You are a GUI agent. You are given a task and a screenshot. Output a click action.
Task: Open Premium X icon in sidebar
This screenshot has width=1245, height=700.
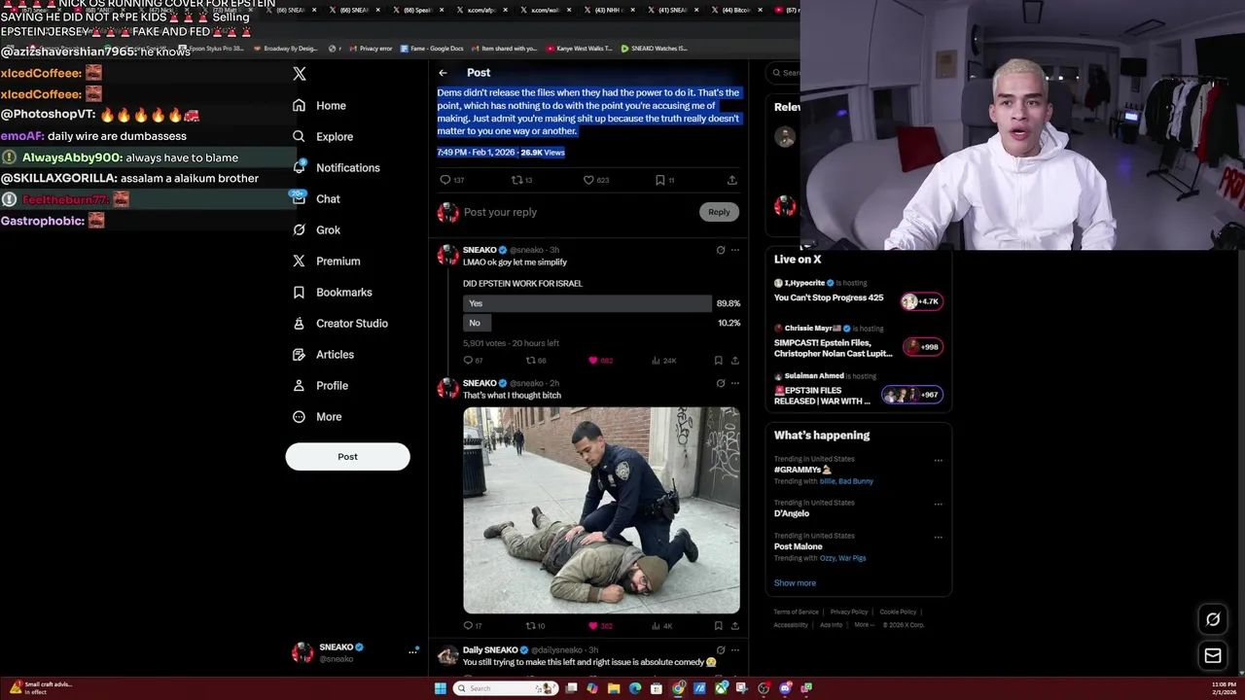[299, 261]
